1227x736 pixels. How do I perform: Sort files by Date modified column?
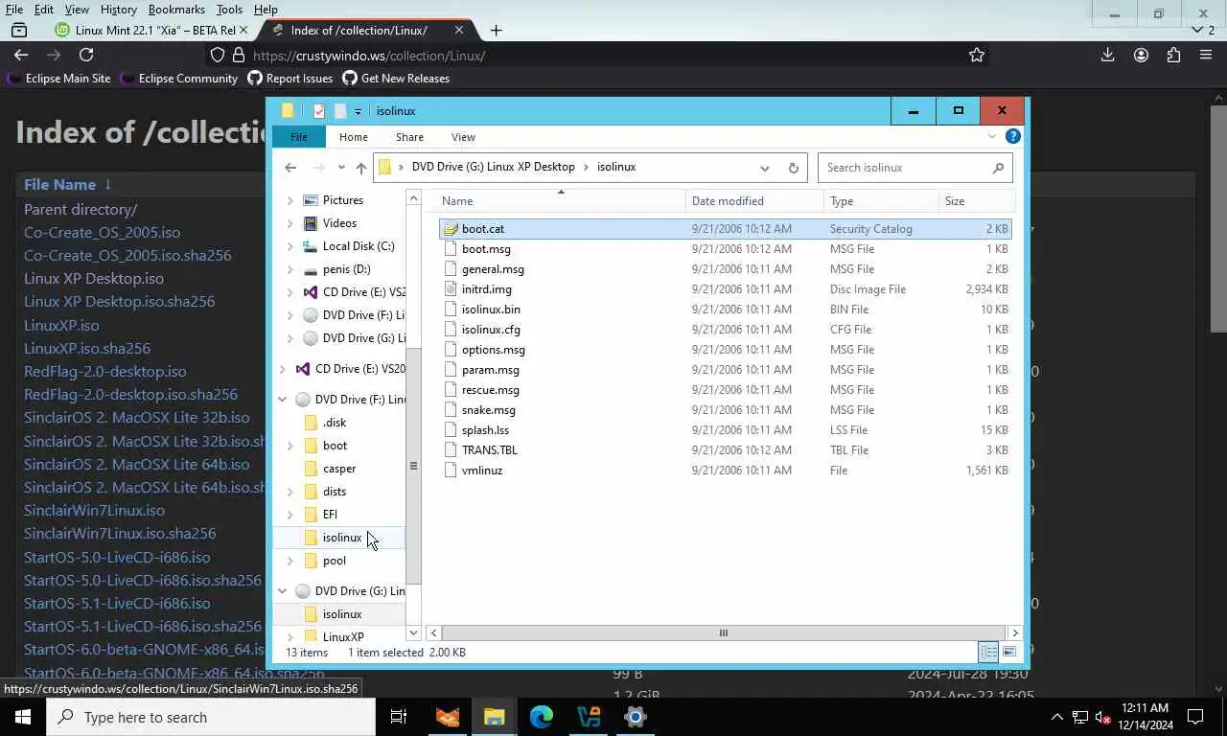click(753, 201)
